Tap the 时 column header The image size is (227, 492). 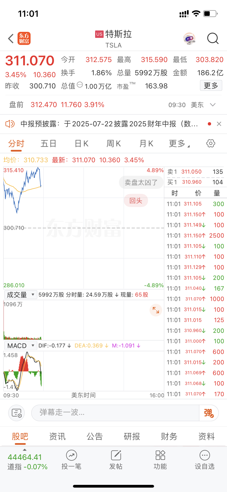pyautogui.click(x=175, y=193)
